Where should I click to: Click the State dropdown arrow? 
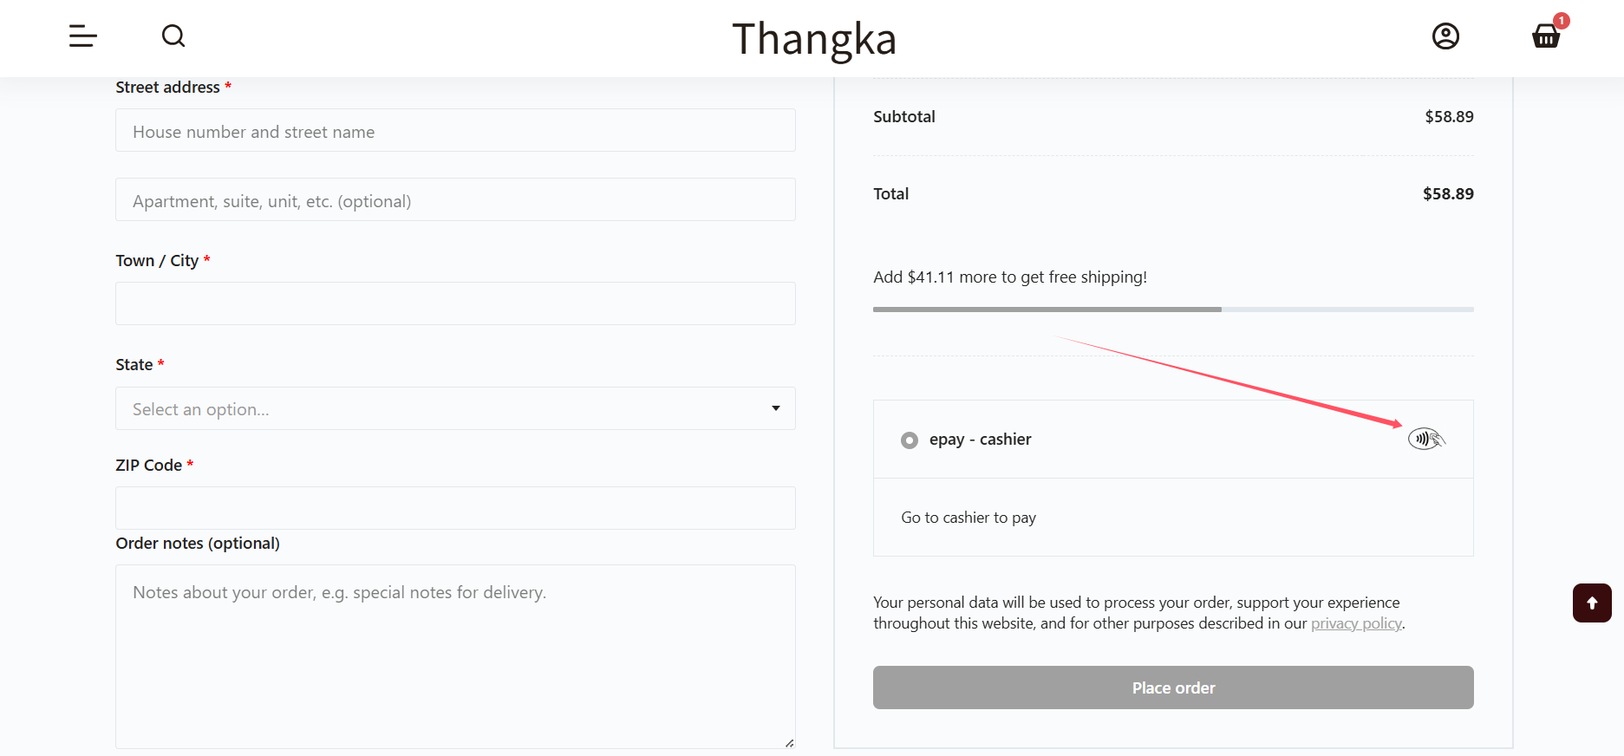(x=776, y=408)
